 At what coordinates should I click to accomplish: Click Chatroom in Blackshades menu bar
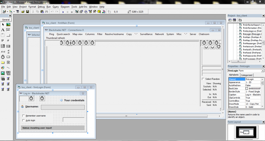204,34
